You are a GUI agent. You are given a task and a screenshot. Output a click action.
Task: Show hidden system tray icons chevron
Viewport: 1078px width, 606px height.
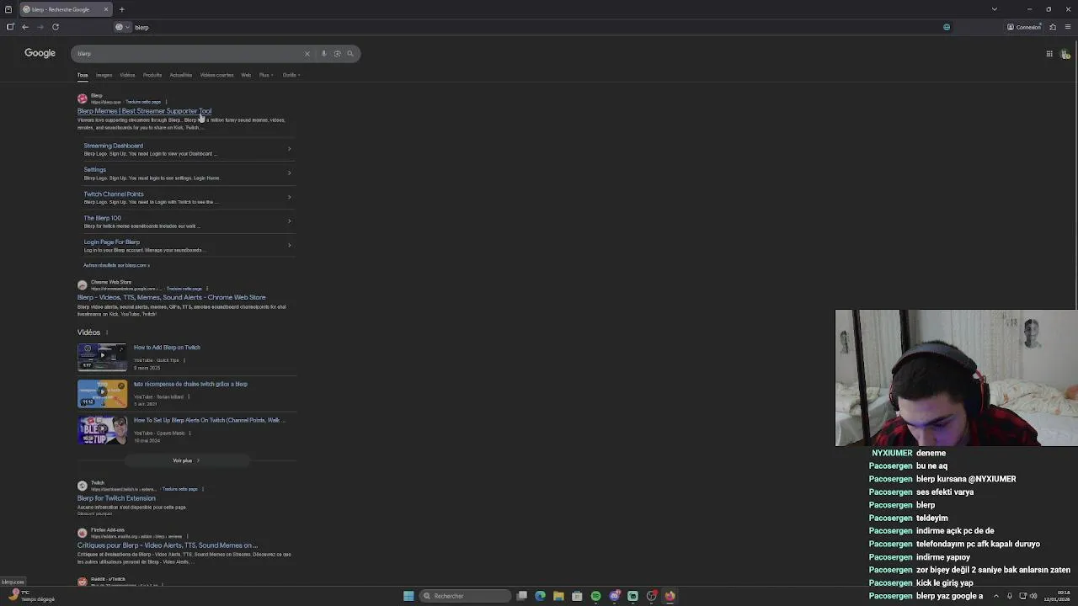coord(996,596)
